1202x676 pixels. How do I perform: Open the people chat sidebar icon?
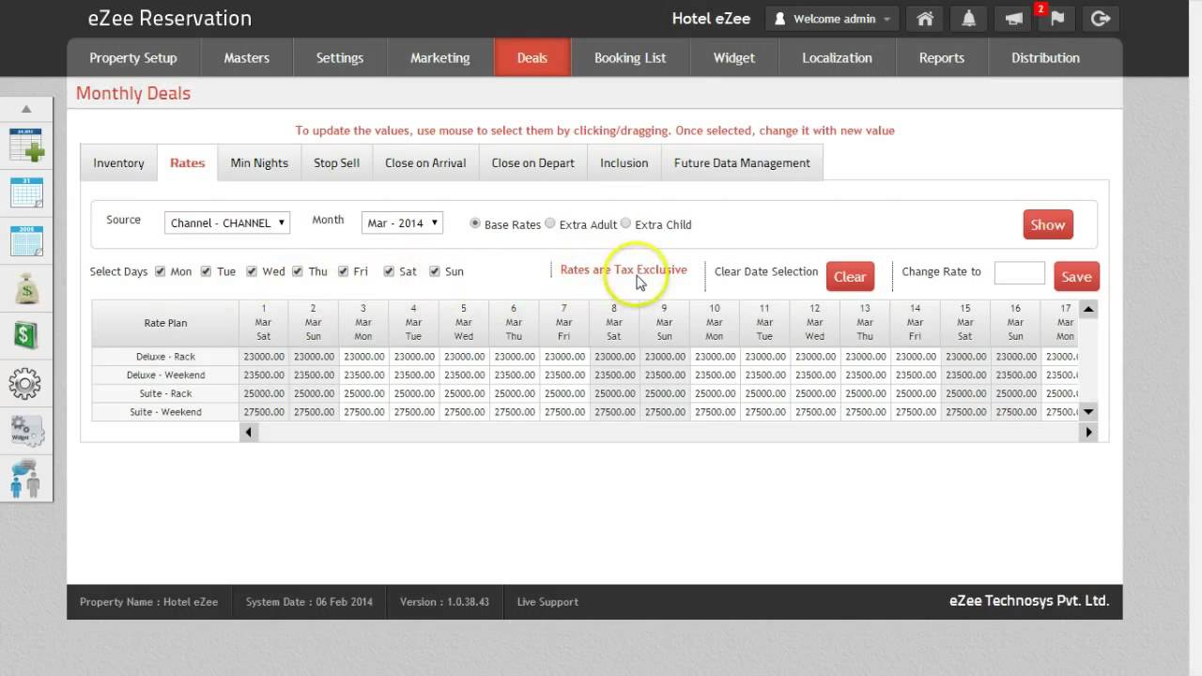tap(26, 479)
